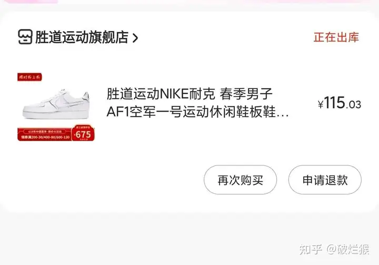Tap the store icon beside 胜道运动旗舰店
The height and width of the screenshot is (265, 379).
tap(25, 37)
